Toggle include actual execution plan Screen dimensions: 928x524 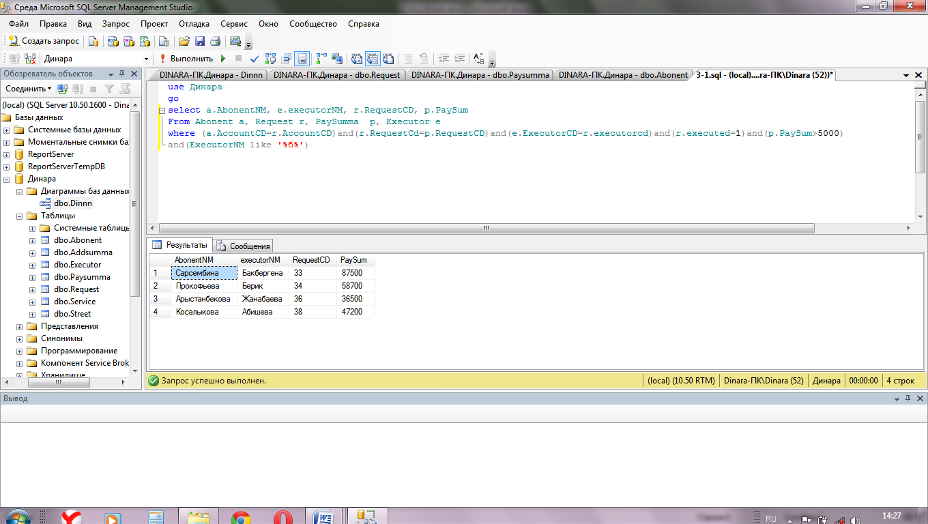point(321,59)
